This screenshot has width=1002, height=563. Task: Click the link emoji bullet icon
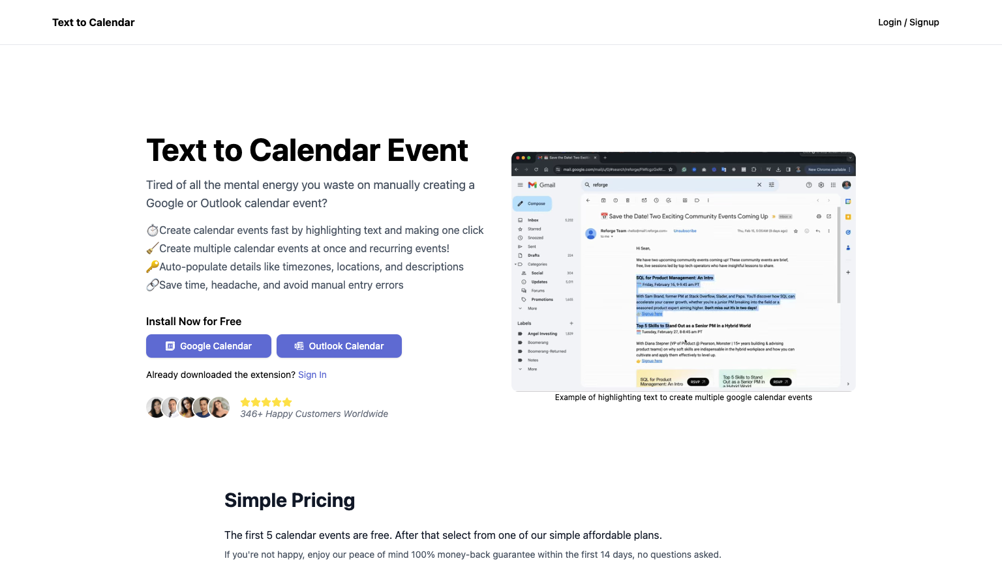pos(153,285)
